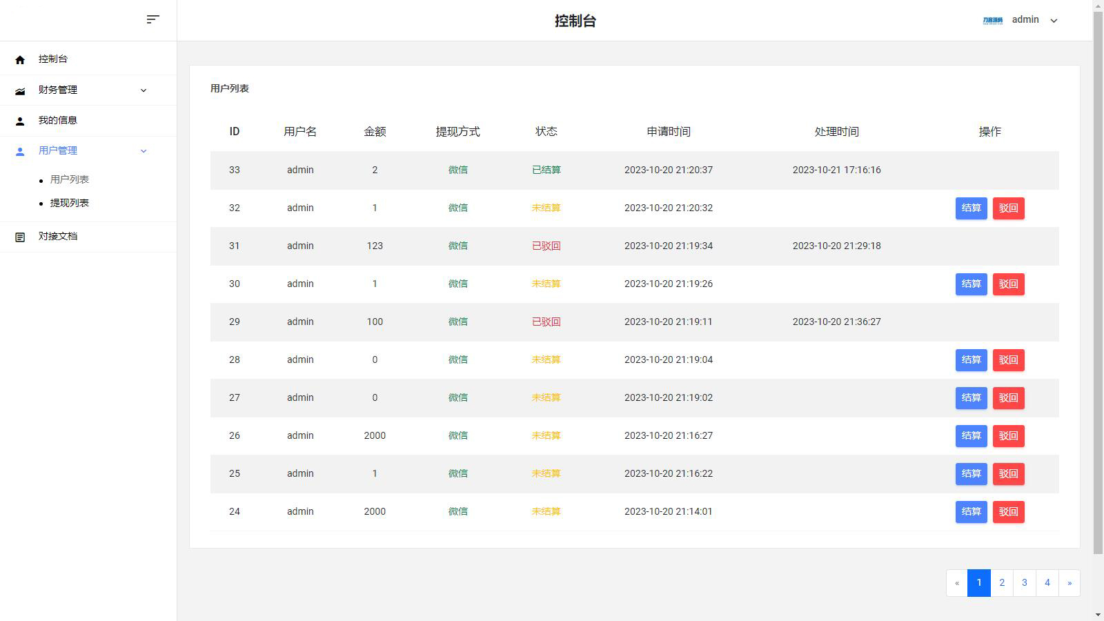This screenshot has height=621, width=1104.
Task: Click the document icon beside 对接文档
Action: tap(20, 237)
